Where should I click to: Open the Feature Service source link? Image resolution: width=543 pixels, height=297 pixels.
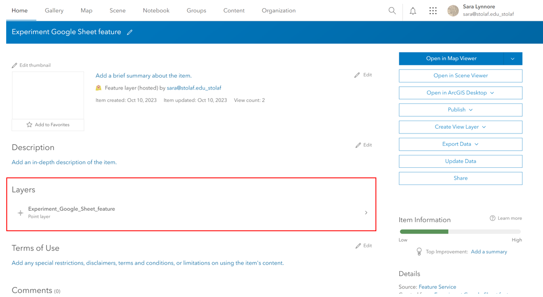[x=437, y=287]
